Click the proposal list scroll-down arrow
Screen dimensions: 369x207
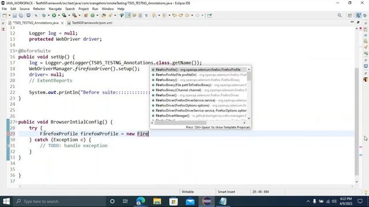click(x=248, y=118)
